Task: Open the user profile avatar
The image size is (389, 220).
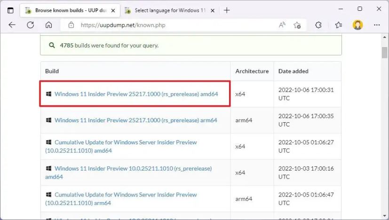Action: point(357,25)
